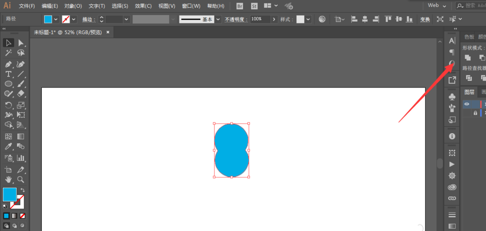Click vertical align bottom icon
This screenshot has width=486, height=231.
point(410,19)
